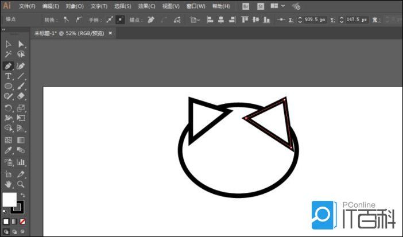Pick the Magic Wand tool
This screenshot has width=403, height=237.
[9, 55]
